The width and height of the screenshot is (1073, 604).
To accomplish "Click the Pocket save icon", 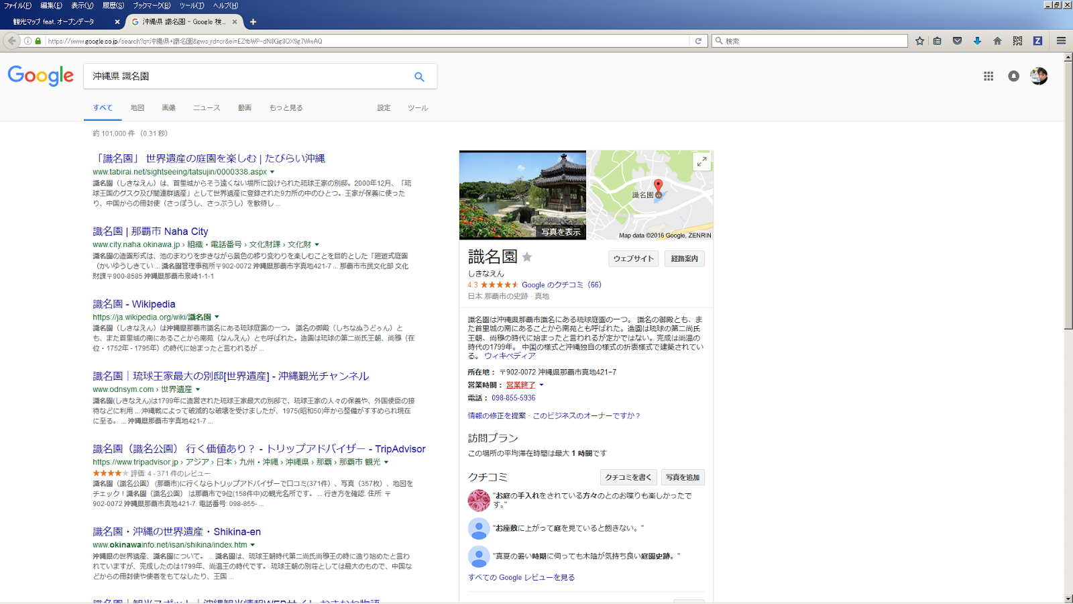I will (x=958, y=41).
